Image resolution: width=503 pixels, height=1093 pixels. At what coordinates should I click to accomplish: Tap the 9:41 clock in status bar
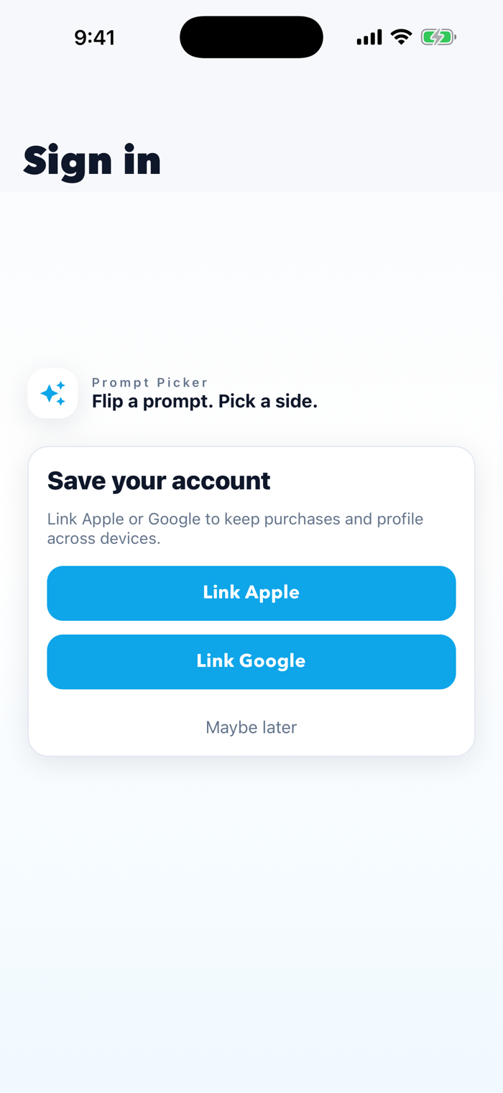pos(95,37)
